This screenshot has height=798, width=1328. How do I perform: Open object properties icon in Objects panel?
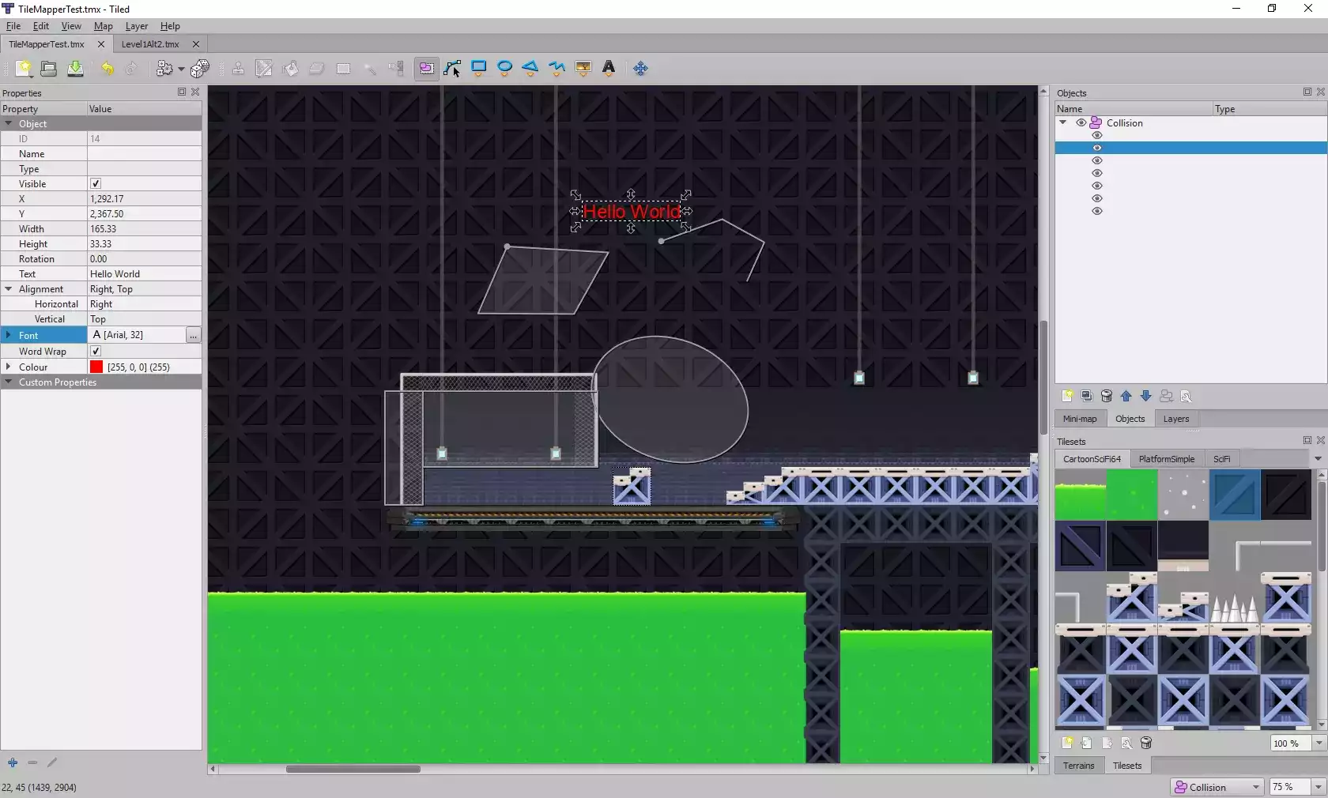(1186, 396)
